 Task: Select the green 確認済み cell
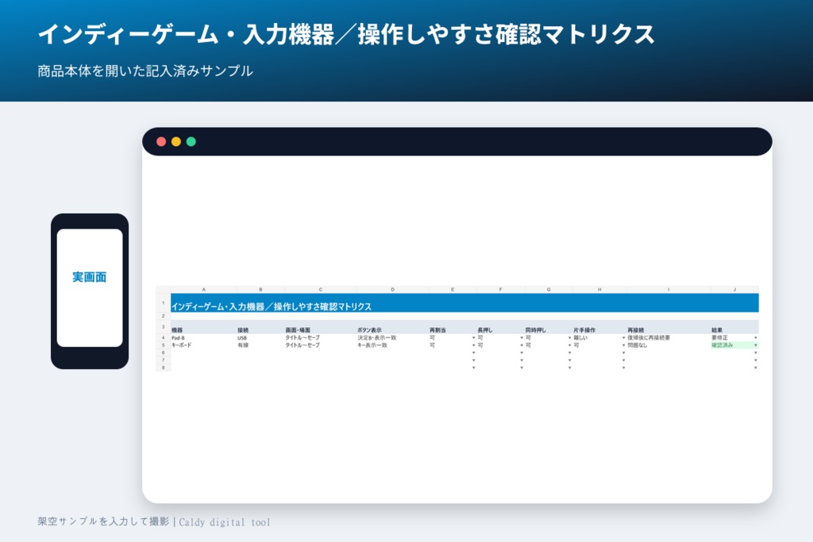[734, 345]
